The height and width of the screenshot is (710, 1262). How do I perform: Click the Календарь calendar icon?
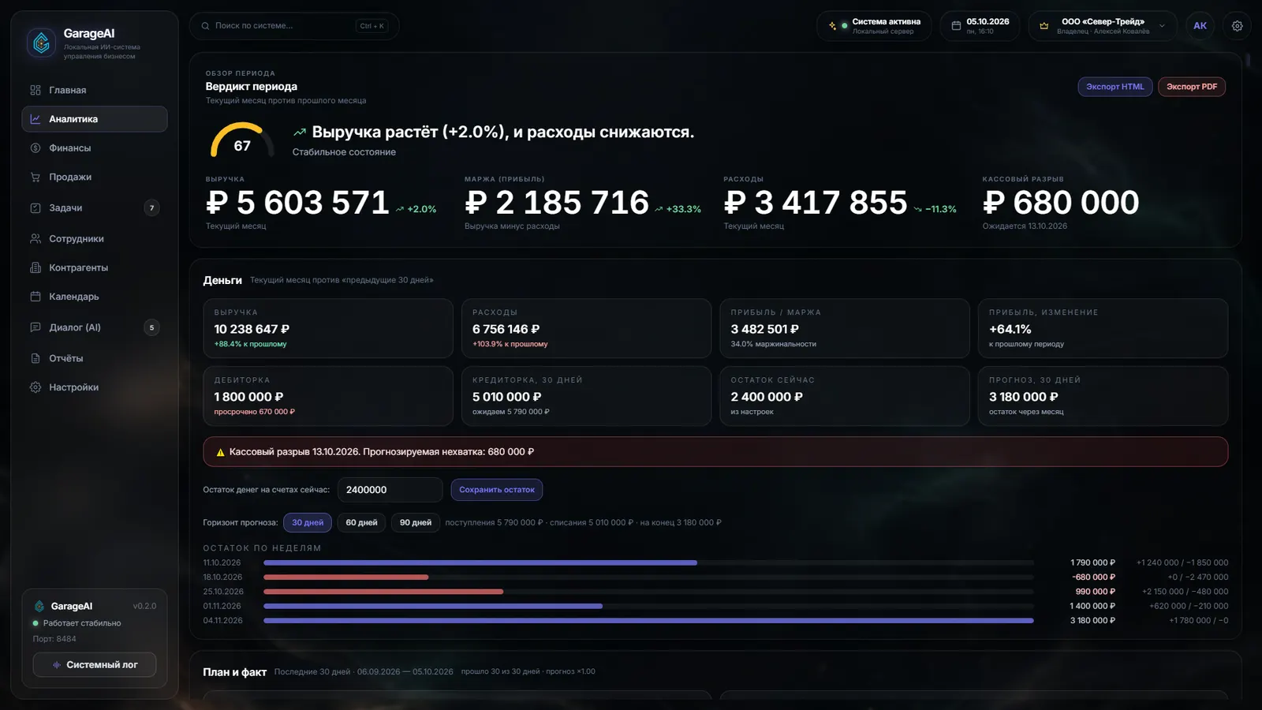[35, 297]
